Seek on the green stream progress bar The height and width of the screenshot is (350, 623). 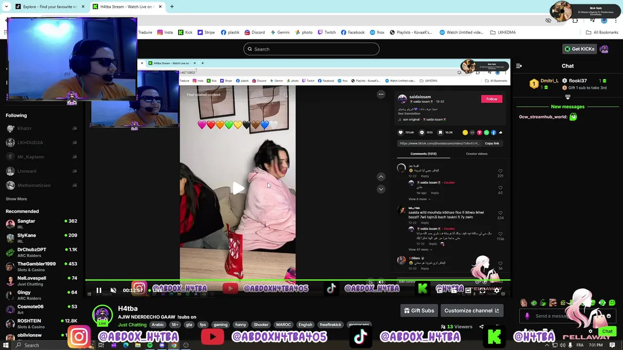click(298, 280)
